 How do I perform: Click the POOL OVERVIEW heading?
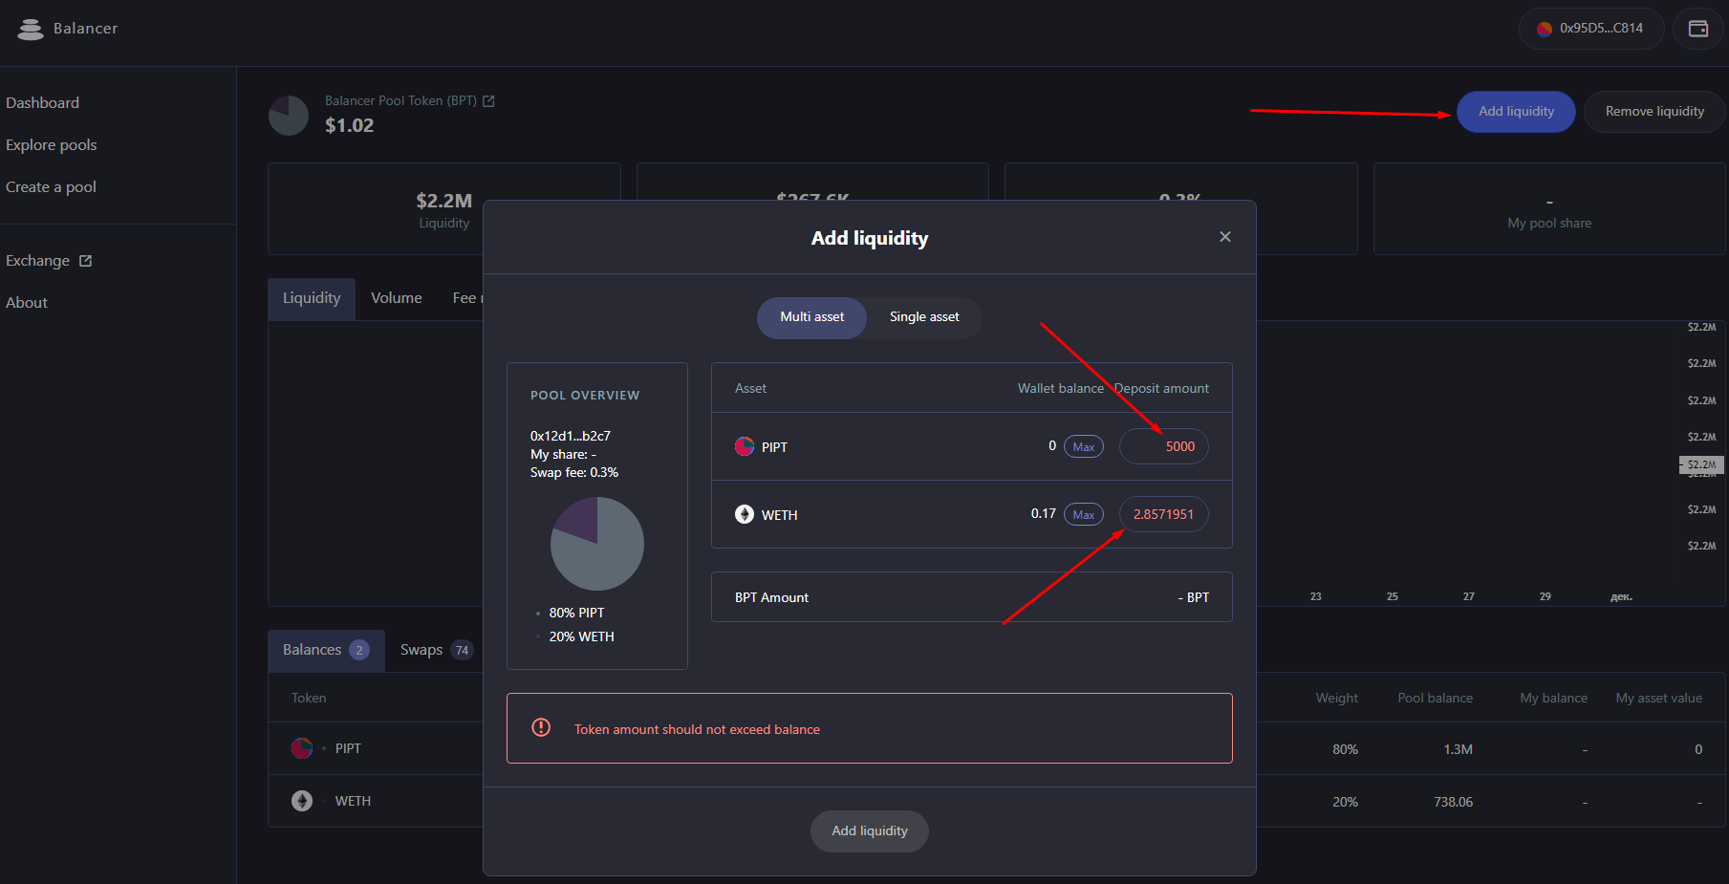[585, 396]
